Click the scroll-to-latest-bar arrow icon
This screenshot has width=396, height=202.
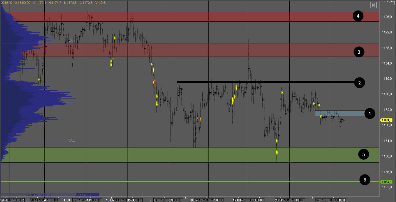coord(373,5)
